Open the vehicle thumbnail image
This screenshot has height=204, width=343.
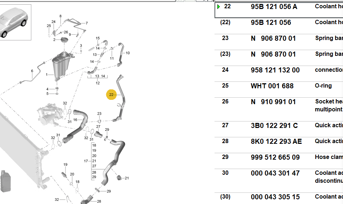(x=14, y=22)
